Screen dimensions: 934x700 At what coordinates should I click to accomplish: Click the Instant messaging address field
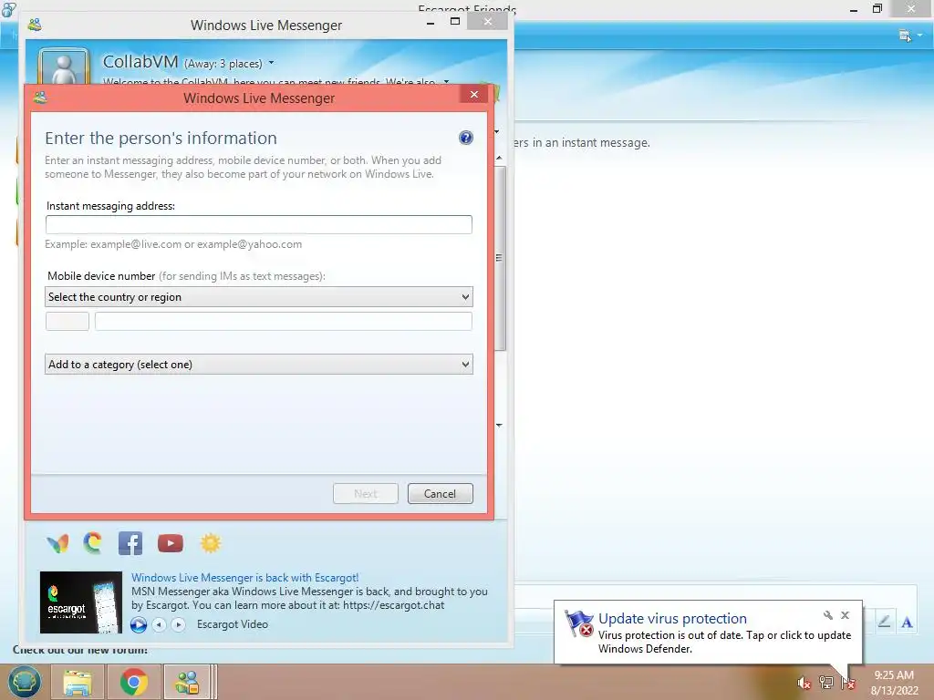pos(258,224)
